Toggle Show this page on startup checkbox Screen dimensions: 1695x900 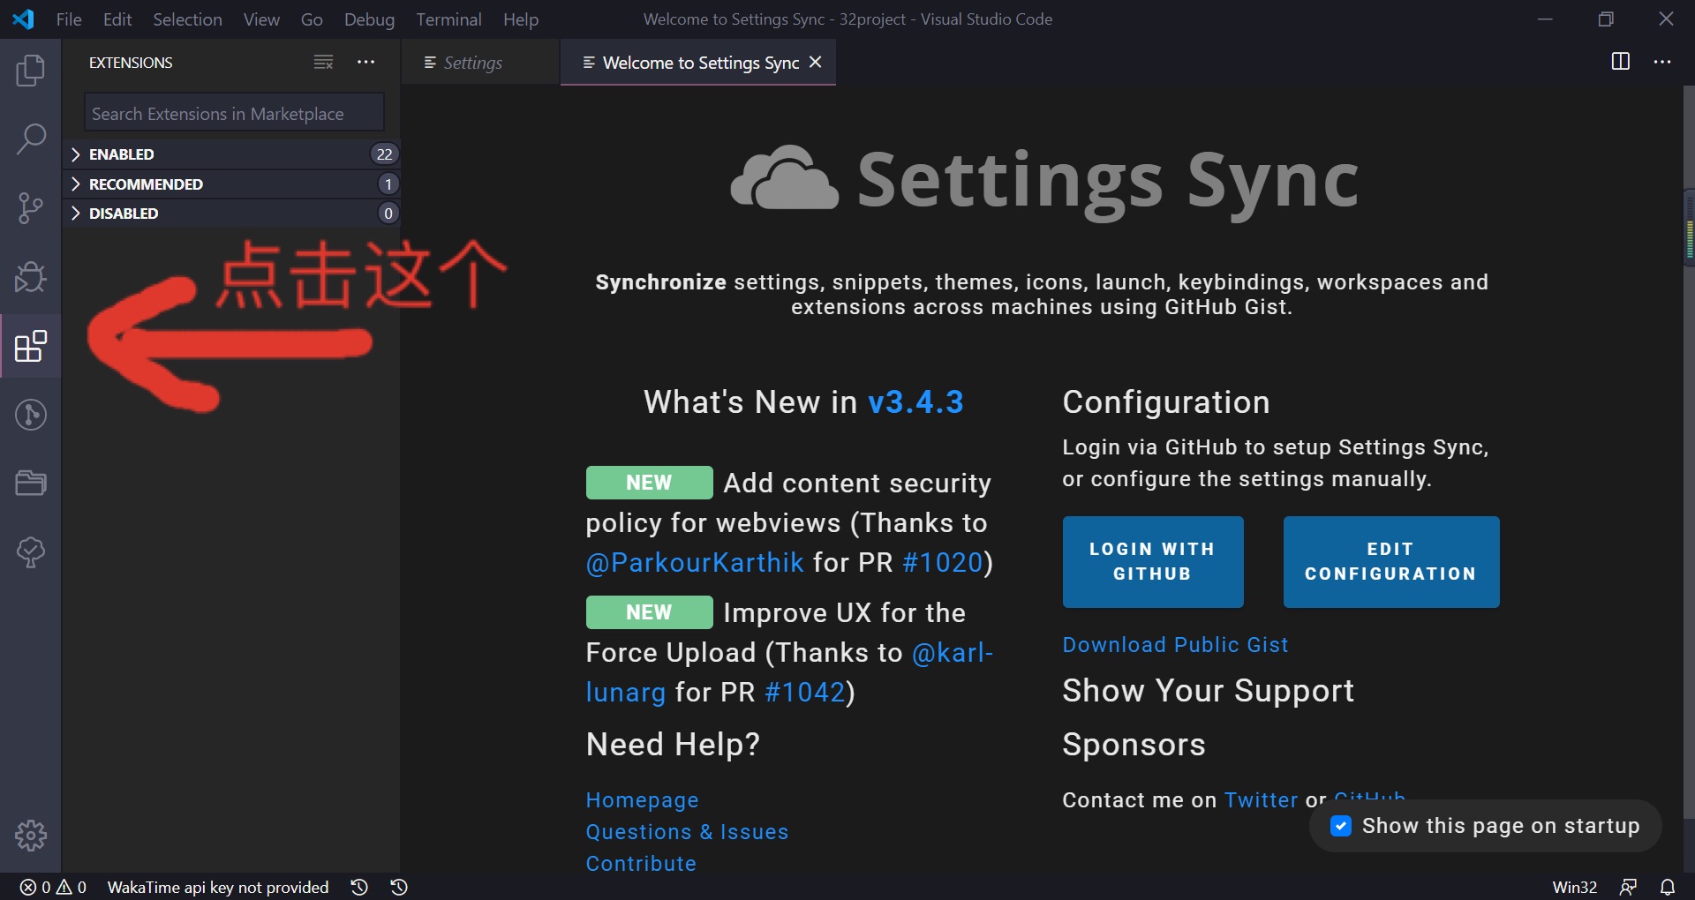pos(1341,826)
